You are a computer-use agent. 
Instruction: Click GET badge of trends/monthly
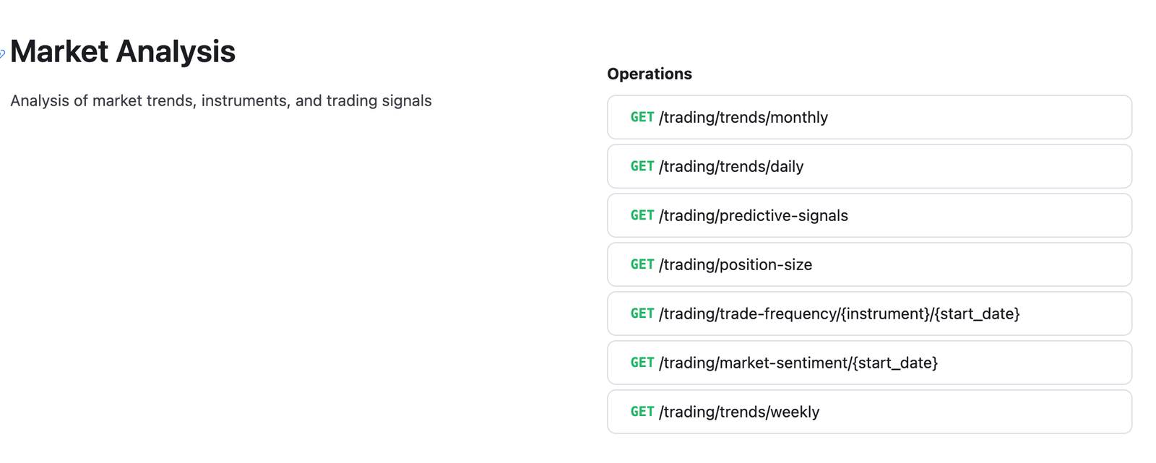[x=642, y=118]
